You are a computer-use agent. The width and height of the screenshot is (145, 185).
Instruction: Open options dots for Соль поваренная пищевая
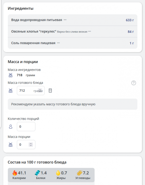tap(58, 43)
